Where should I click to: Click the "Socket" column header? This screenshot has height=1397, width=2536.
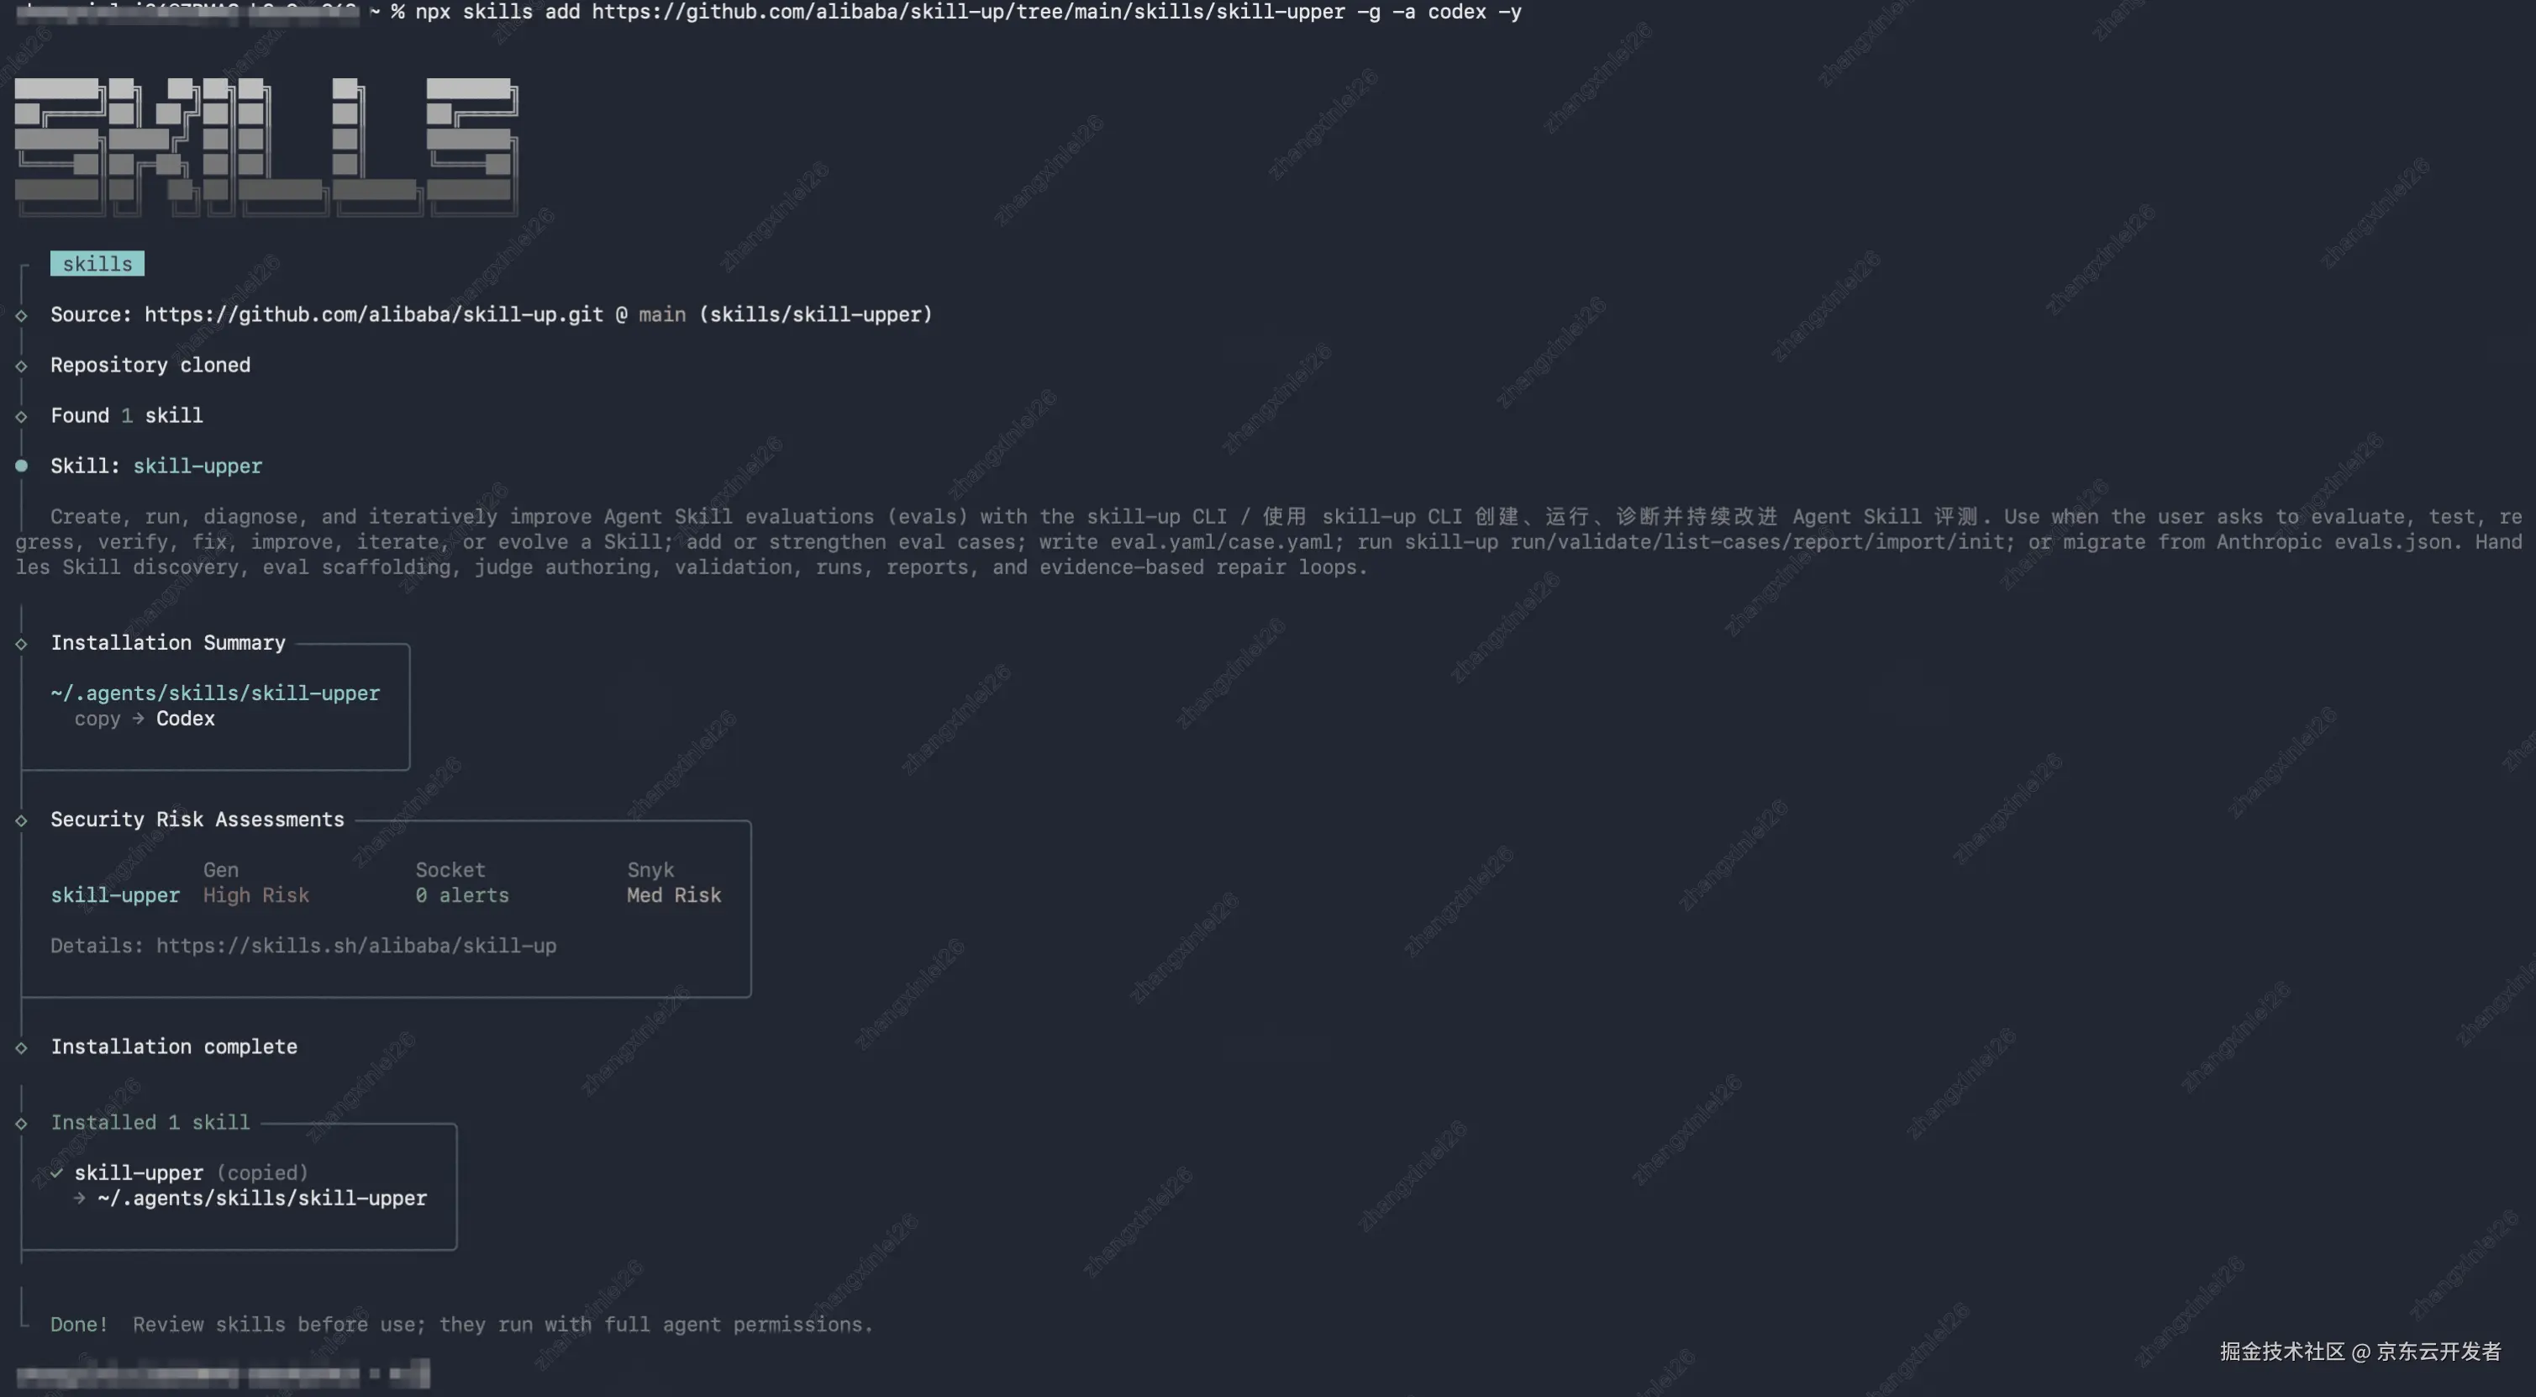coord(451,870)
